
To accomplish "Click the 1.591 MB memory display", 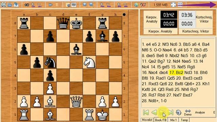I will (x=160, y=5).
